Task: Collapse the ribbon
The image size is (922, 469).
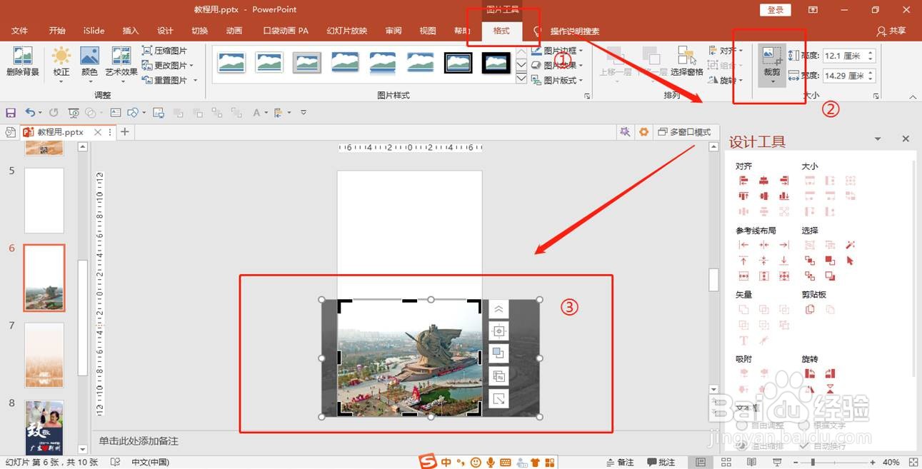Action: tap(913, 97)
